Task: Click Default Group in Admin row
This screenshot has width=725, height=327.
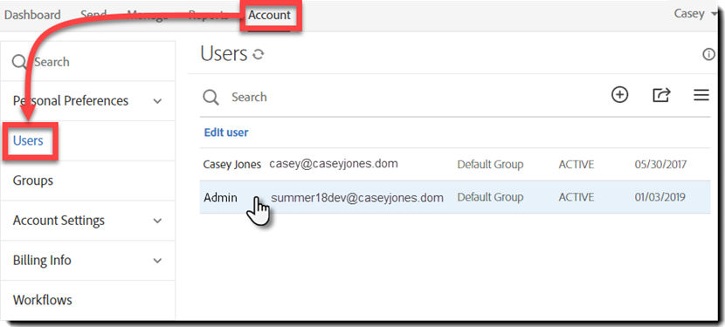Action: (490, 198)
